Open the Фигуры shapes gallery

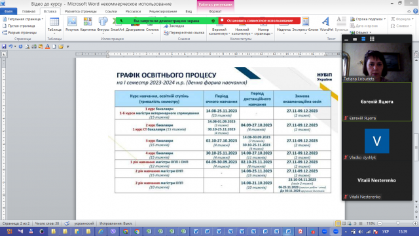tap(103, 24)
